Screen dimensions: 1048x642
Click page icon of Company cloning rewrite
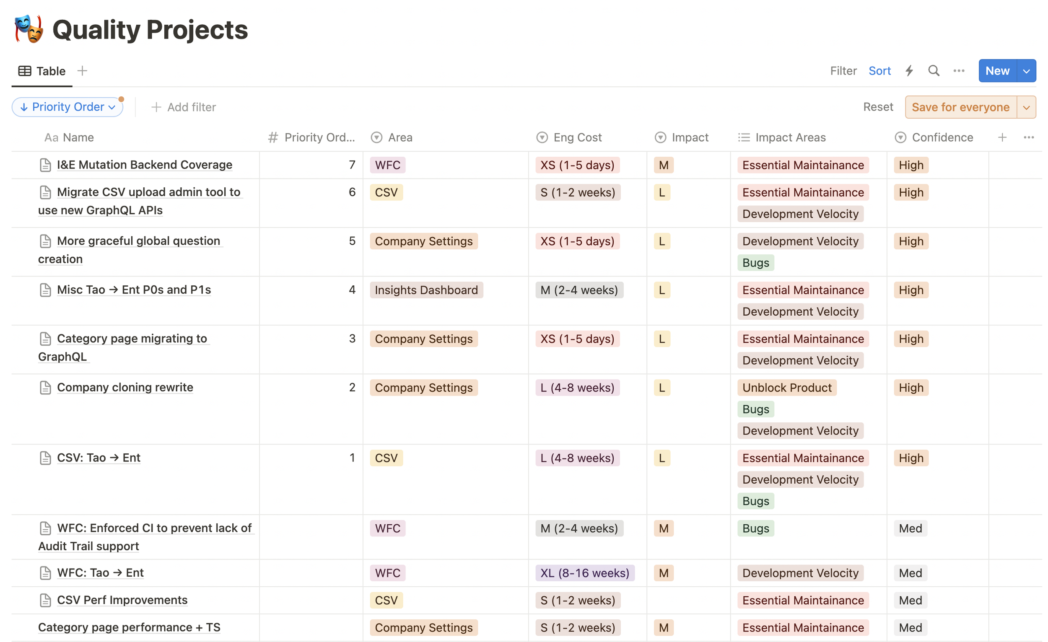(45, 388)
